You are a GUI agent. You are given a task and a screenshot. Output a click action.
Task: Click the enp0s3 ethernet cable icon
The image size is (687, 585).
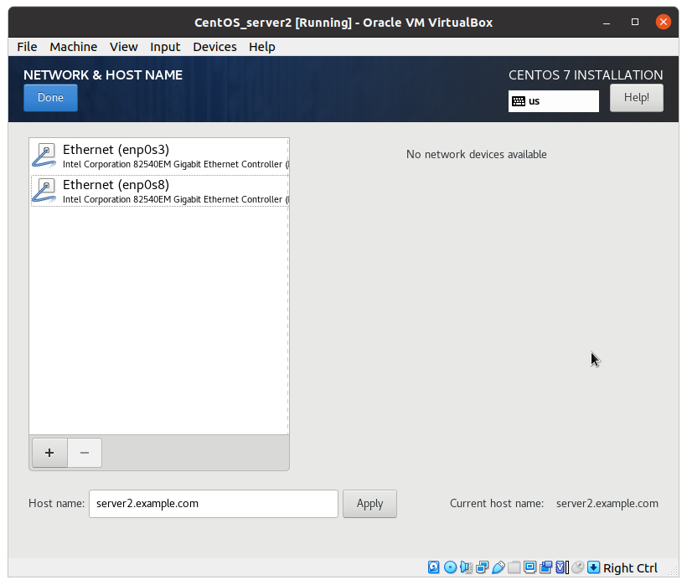tap(44, 156)
